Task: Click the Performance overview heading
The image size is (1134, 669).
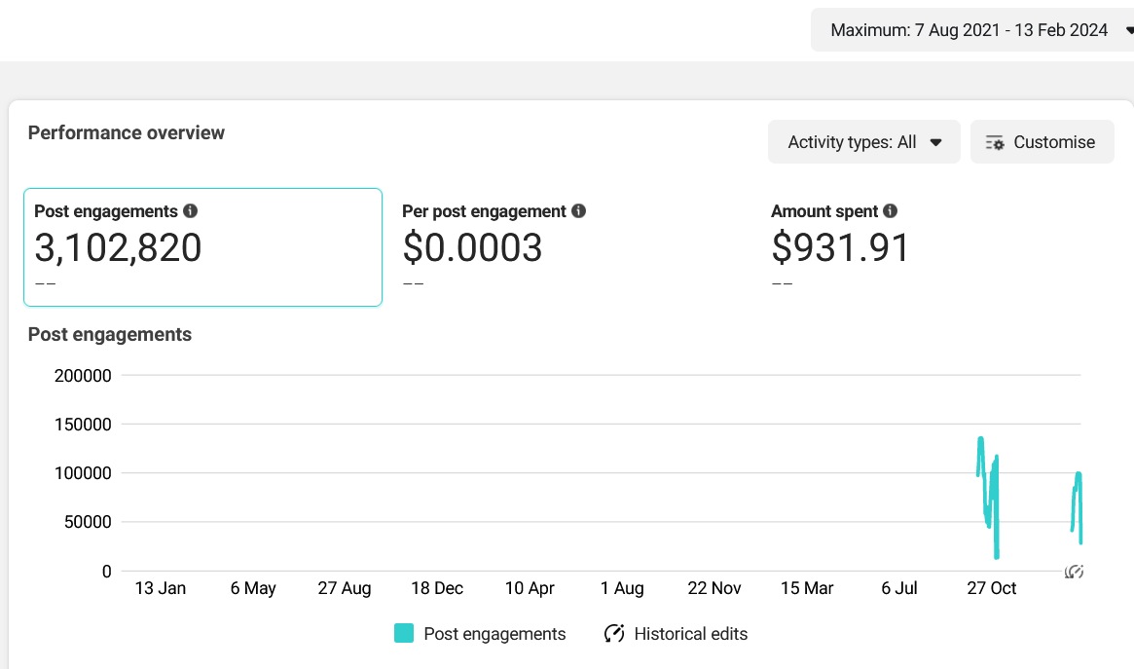Action: pos(127,132)
